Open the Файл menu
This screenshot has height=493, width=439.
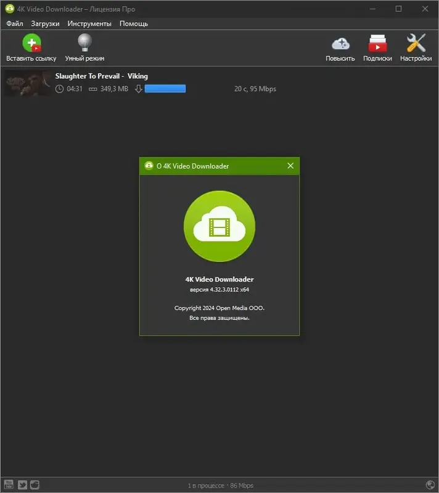tap(14, 23)
